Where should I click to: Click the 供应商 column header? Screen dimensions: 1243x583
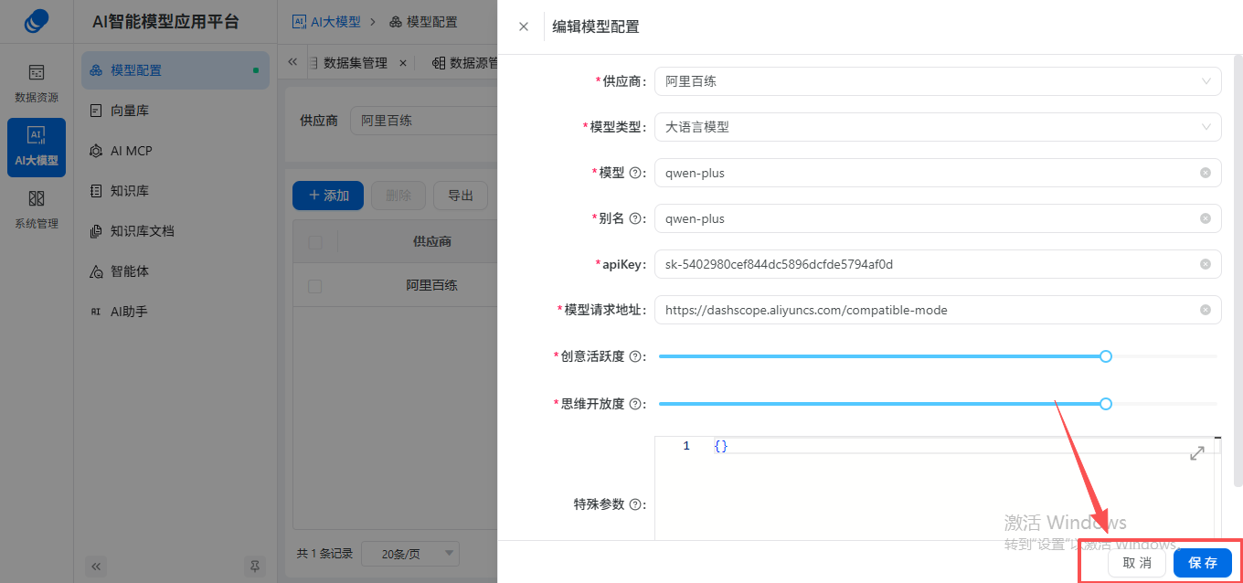coord(432,242)
